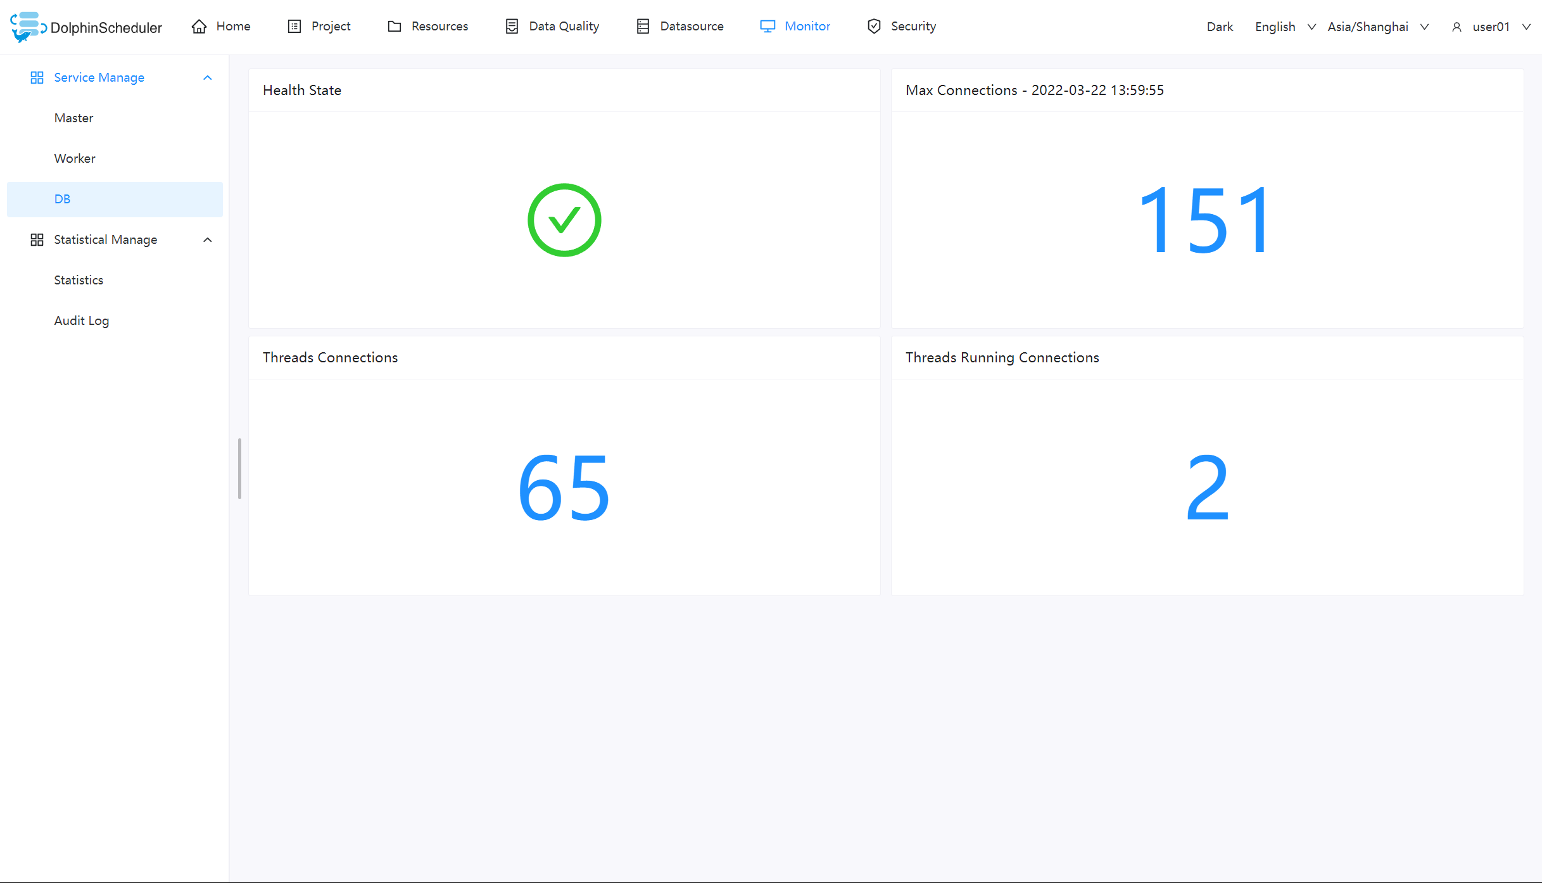Open the Home page via house icon
The image size is (1542, 883).
point(199,26)
